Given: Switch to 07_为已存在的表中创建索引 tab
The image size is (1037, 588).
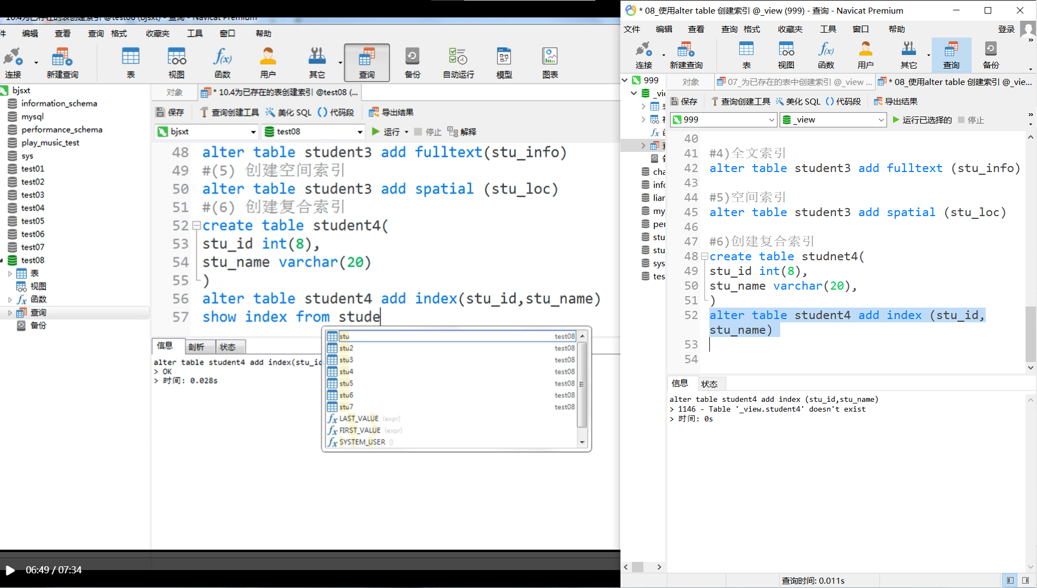Looking at the screenshot, I should tap(794, 82).
